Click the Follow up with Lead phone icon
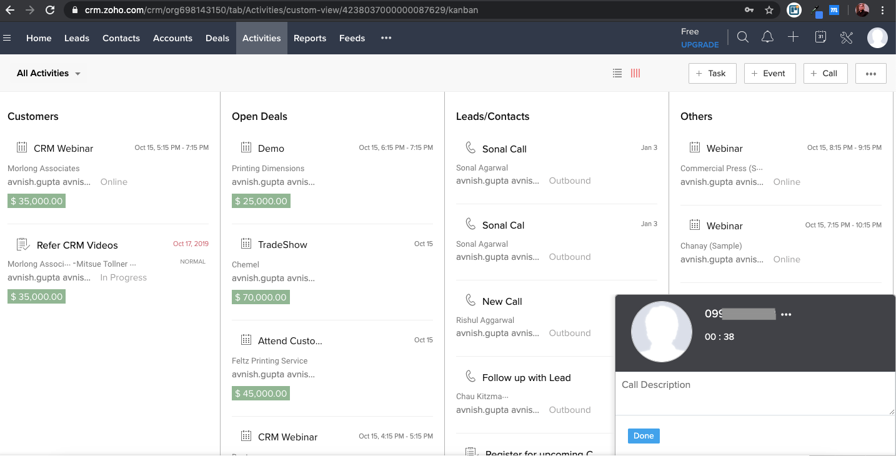 point(470,377)
